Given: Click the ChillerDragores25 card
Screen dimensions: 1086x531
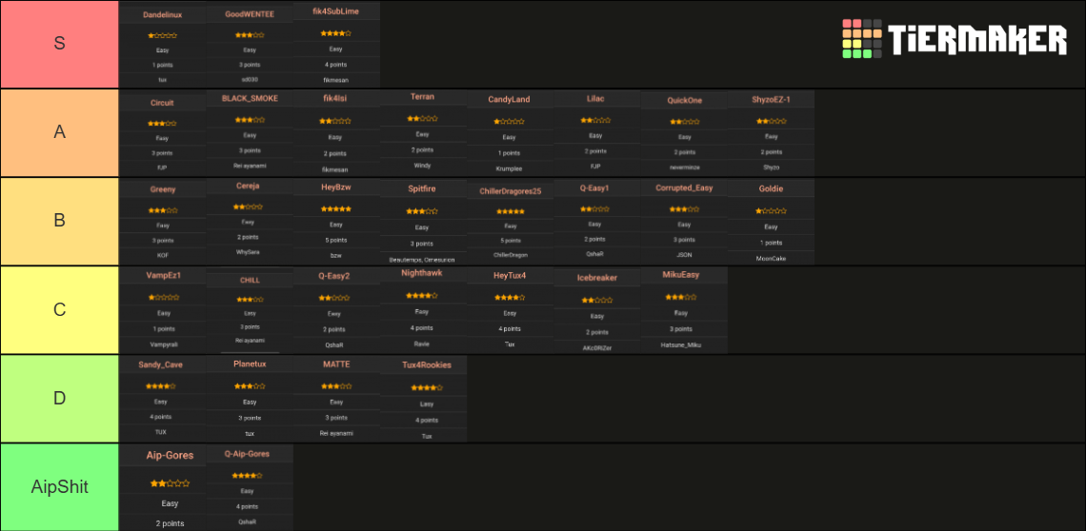Looking at the screenshot, I should 511,222.
